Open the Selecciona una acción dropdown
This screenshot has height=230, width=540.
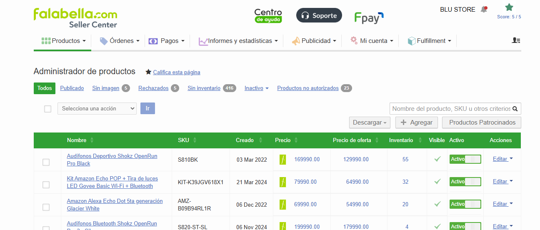click(97, 108)
